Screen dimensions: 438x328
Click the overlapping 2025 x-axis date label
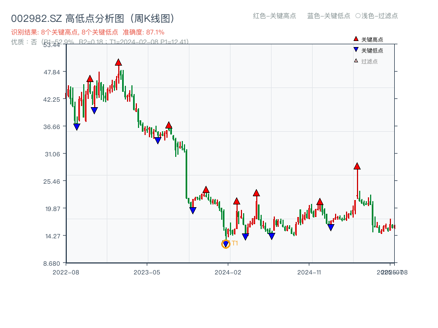[392, 272]
